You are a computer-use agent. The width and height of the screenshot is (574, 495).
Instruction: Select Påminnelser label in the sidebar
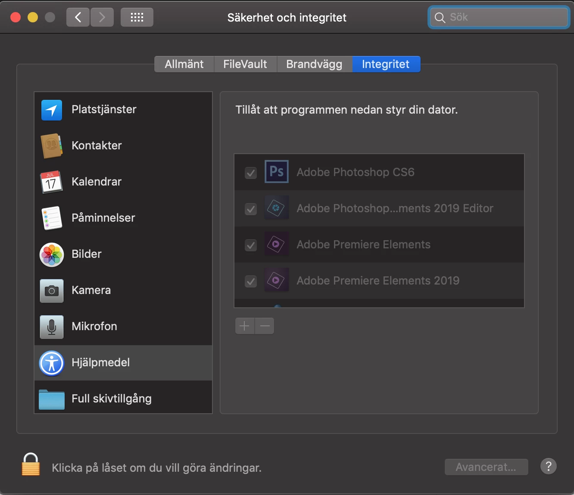[x=103, y=218]
